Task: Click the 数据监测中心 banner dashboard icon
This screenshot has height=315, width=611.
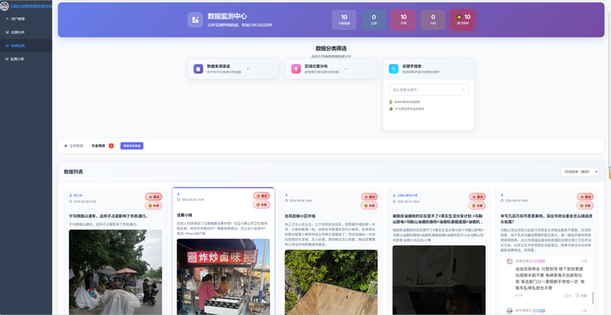Action: point(196,20)
